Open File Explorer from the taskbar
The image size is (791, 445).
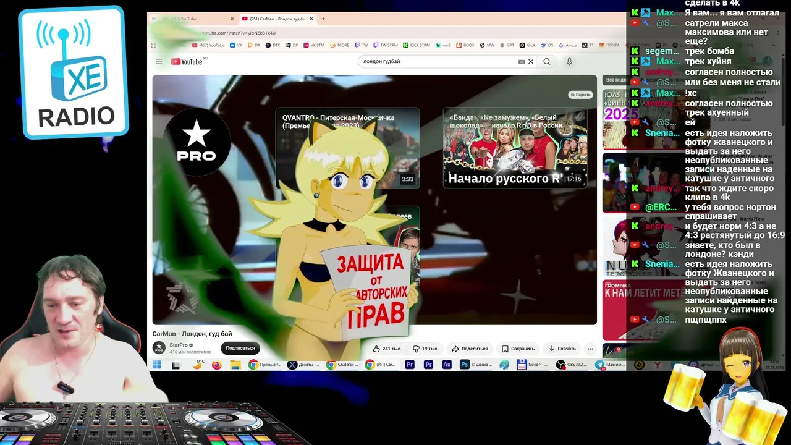click(x=235, y=365)
